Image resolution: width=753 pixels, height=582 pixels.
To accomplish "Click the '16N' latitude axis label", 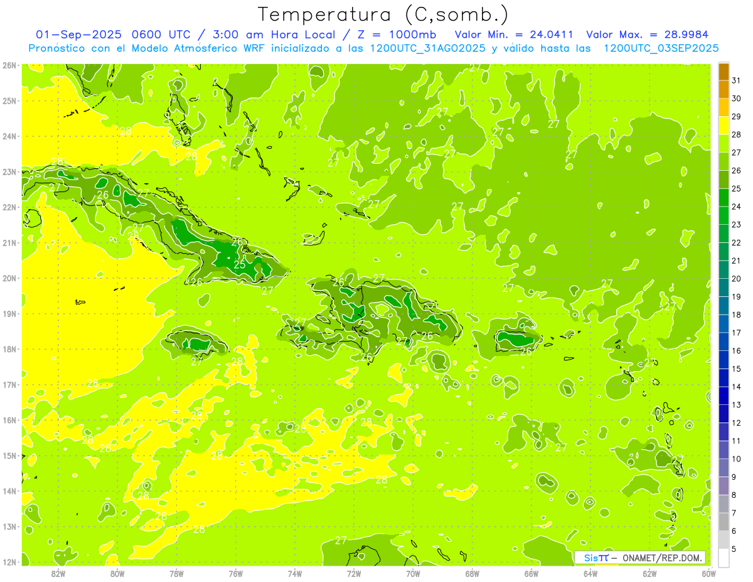I will click(x=9, y=420).
